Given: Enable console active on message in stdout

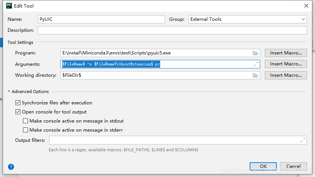Looking at the screenshot, I should click(25, 121).
